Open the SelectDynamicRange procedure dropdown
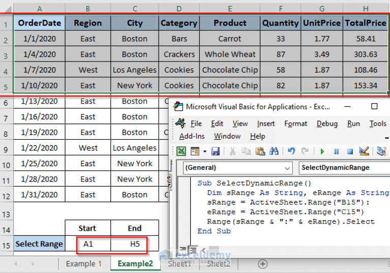 coord(344,168)
